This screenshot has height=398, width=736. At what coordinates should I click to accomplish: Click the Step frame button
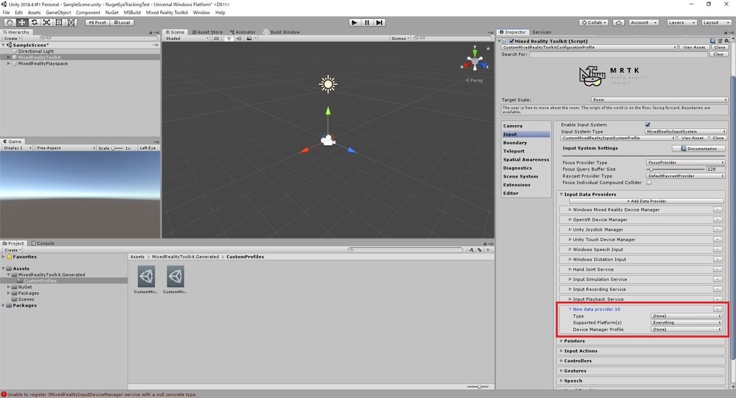click(380, 23)
